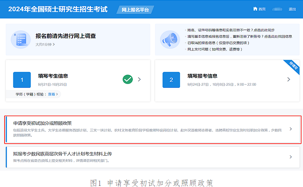Viewport: 303px width, 187px height.
Task: Click 网上支付问题 help notice
Action: (x=214, y=49)
